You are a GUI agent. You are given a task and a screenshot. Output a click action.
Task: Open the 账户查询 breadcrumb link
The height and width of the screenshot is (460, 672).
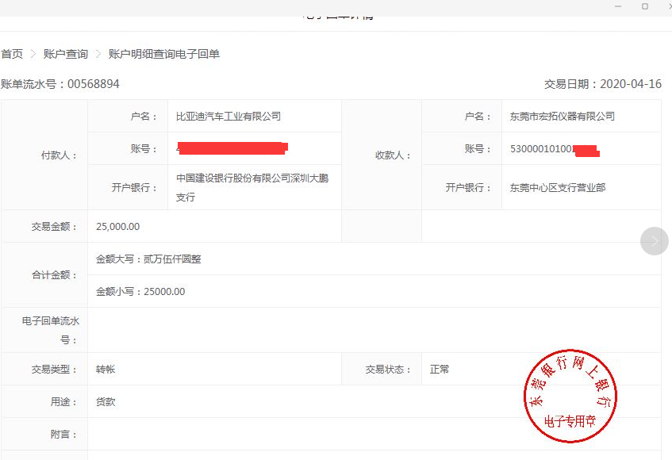[66, 54]
